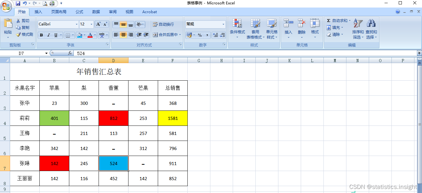Open the Fill (填充) dropdown
Screen dimensions: 422x193
coord(335,28)
